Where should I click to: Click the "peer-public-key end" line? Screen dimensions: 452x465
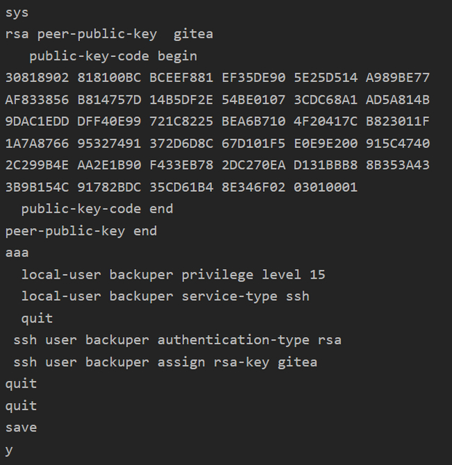pos(81,231)
